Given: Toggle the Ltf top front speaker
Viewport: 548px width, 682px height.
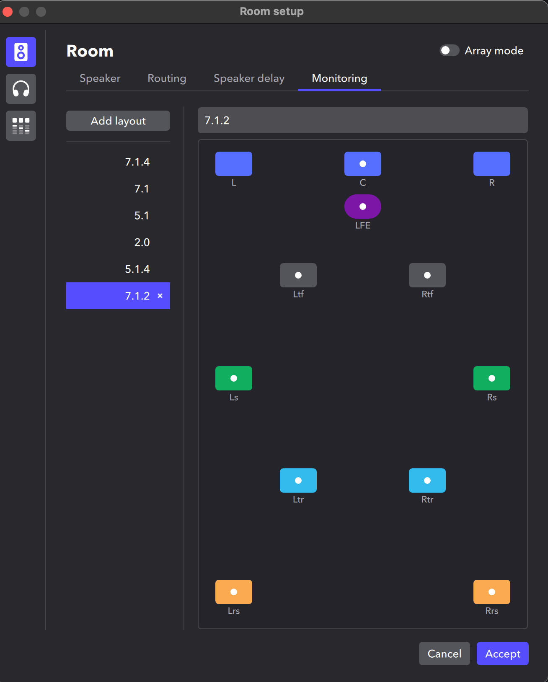Looking at the screenshot, I should click(x=298, y=275).
